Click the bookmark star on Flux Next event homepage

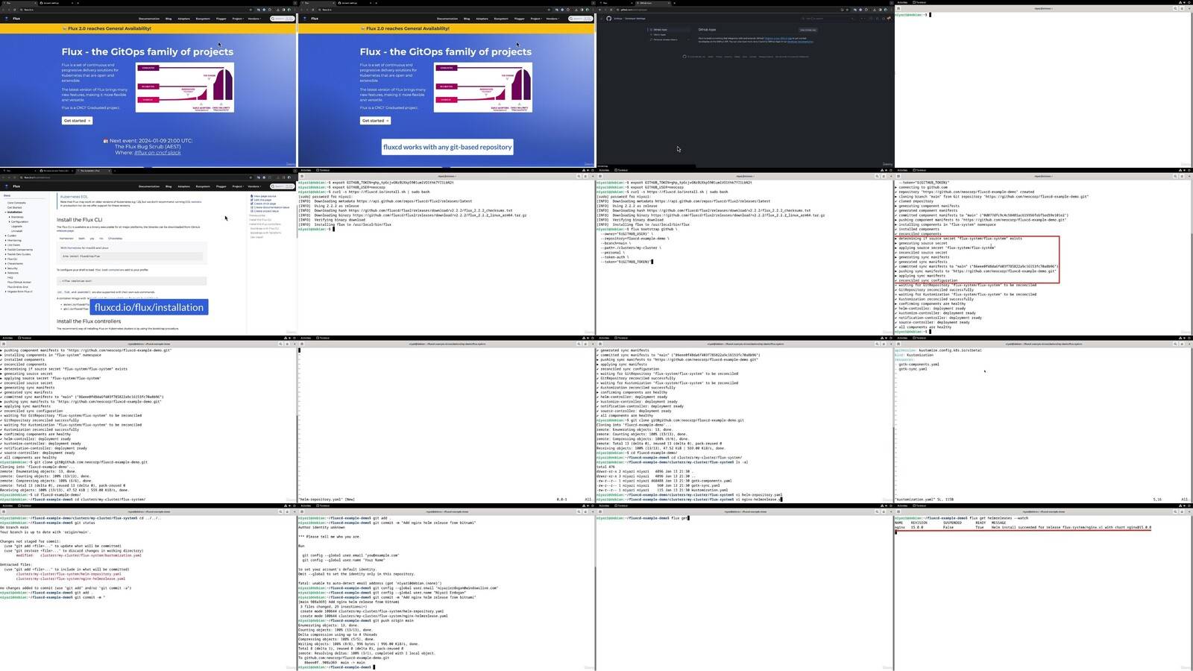click(251, 10)
